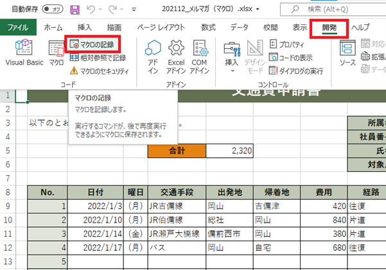Toggle the 自動保存 switch
Screen dimensions: 386x270
pyautogui.click(x=53, y=10)
